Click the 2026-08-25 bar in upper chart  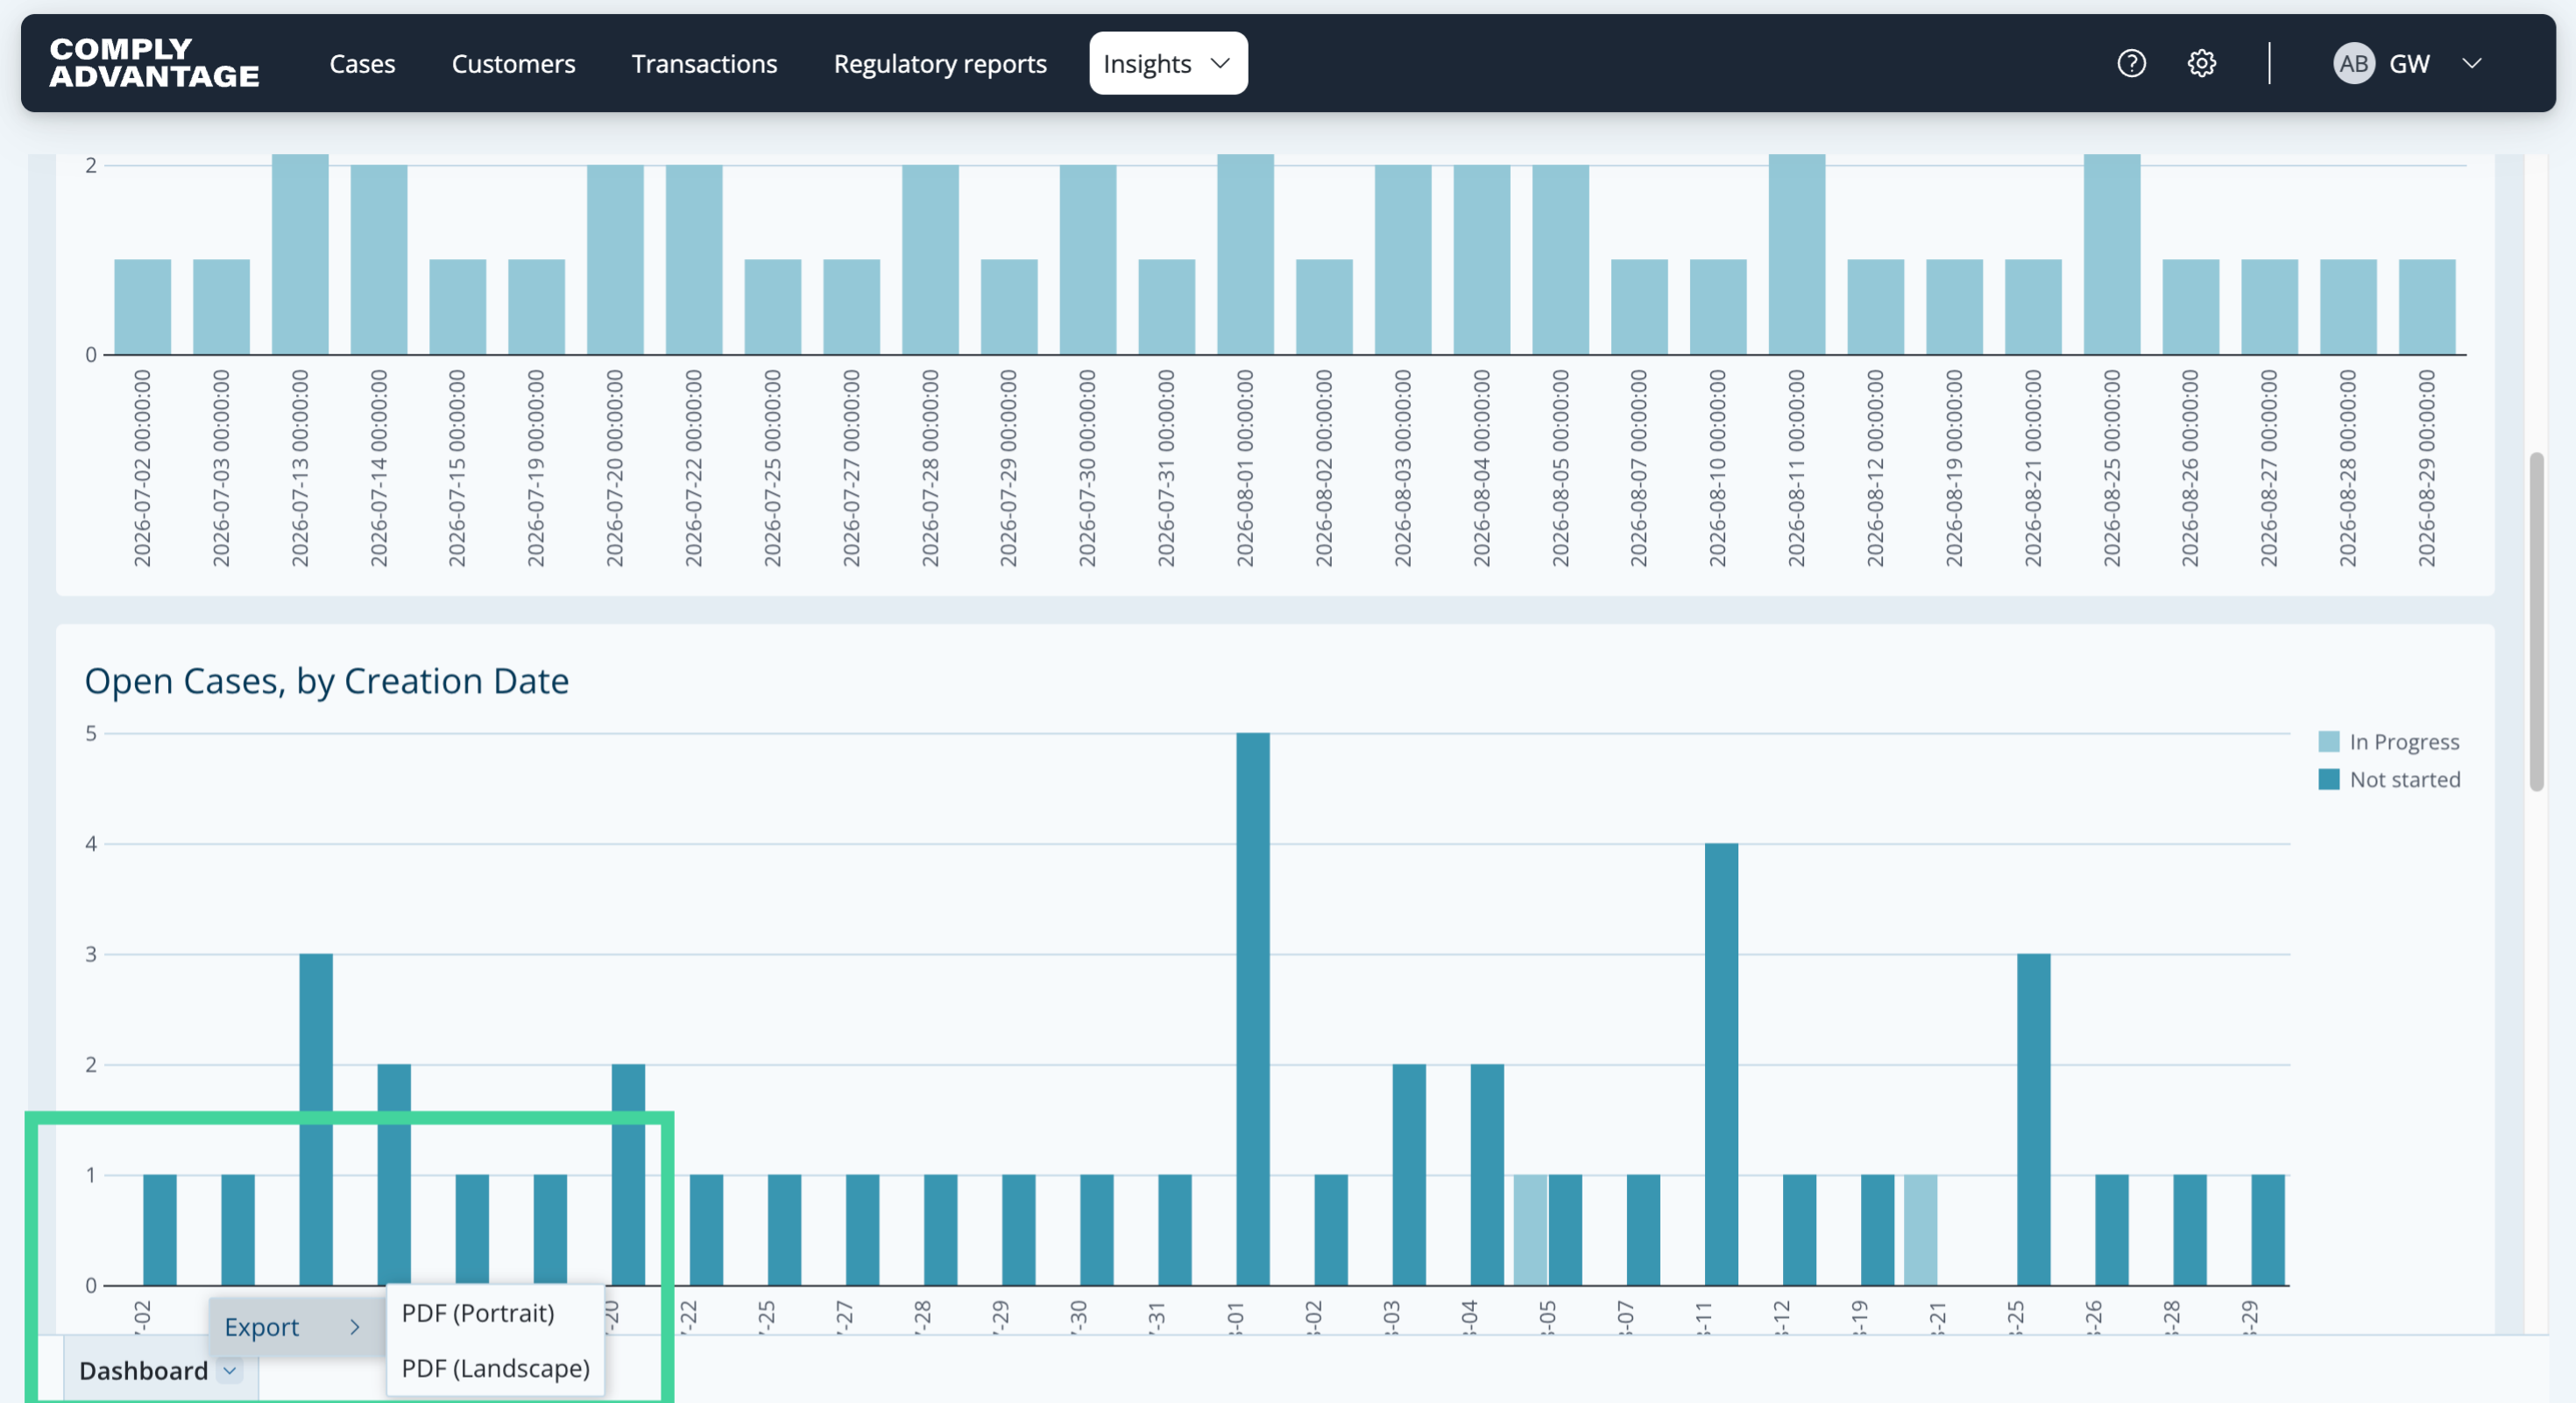(2111, 255)
